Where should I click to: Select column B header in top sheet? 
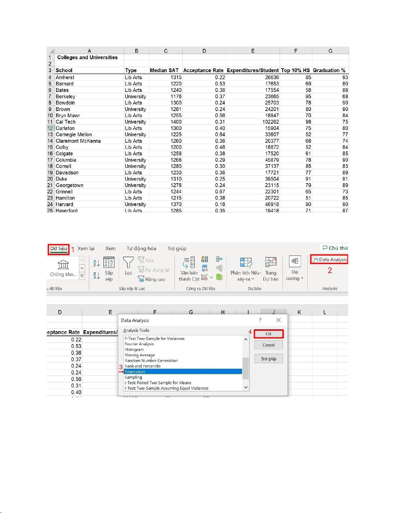click(x=136, y=51)
